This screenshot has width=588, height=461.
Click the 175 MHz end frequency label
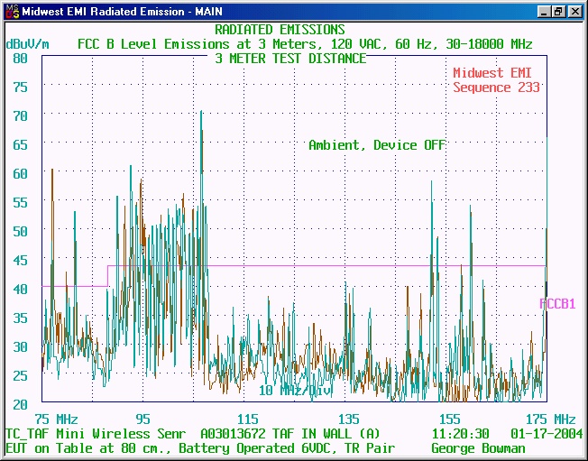[x=549, y=419]
